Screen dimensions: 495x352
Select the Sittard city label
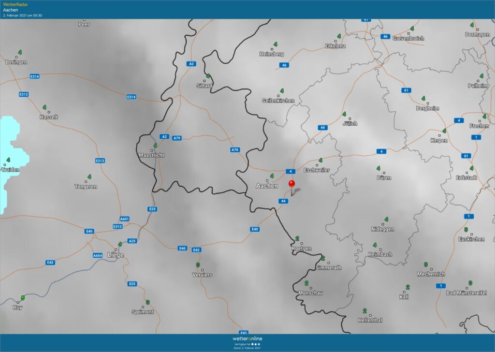(x=204, y=86)
